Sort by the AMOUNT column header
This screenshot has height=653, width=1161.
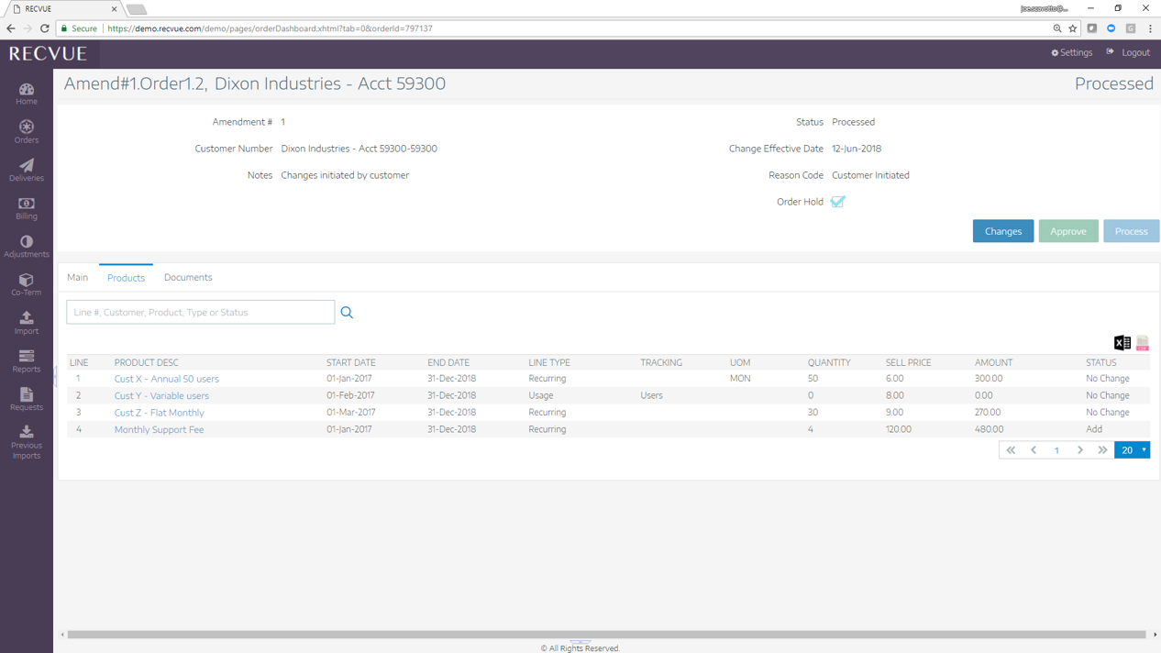pyautogui.click(x=993, y=362)
